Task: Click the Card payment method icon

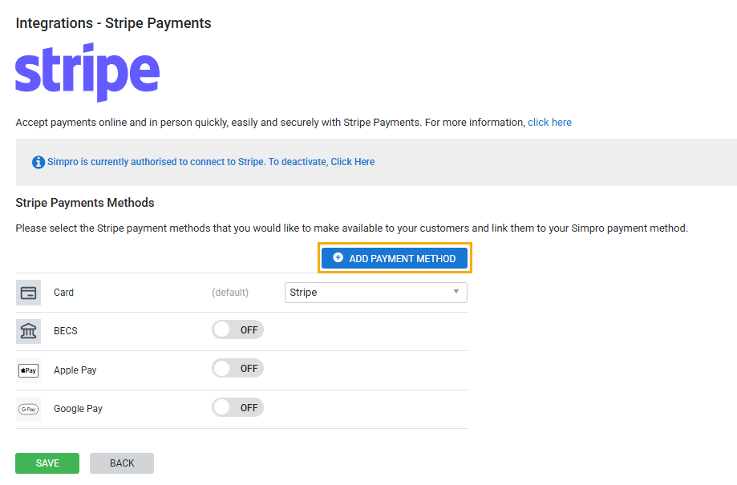Action: pyautogui.click(x=29, y=293)
